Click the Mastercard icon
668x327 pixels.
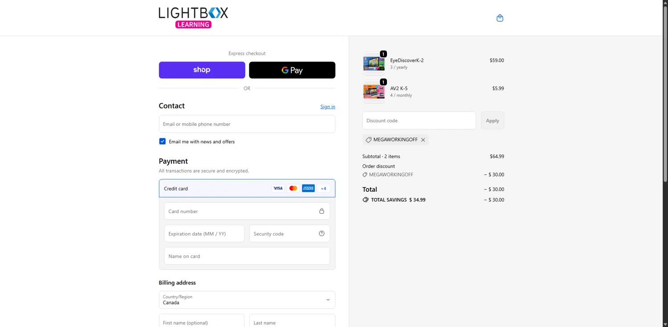pos(293,189)
